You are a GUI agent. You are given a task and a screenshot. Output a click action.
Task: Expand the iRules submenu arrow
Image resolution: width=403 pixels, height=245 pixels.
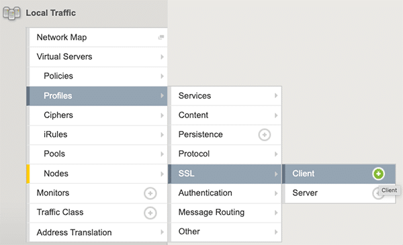point(162,134)
